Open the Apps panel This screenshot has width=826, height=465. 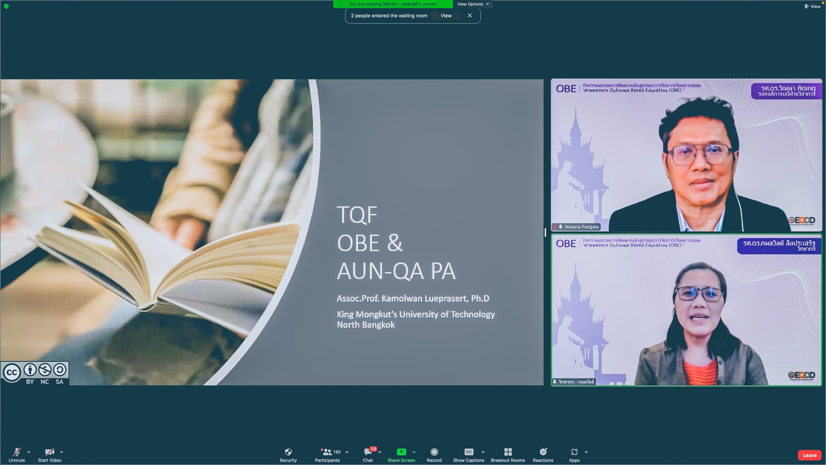574,455
